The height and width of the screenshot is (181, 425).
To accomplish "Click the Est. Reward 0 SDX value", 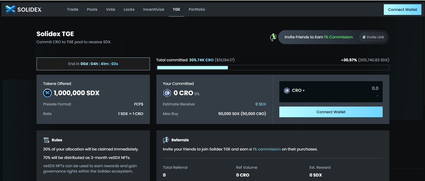I will (316, 175).
